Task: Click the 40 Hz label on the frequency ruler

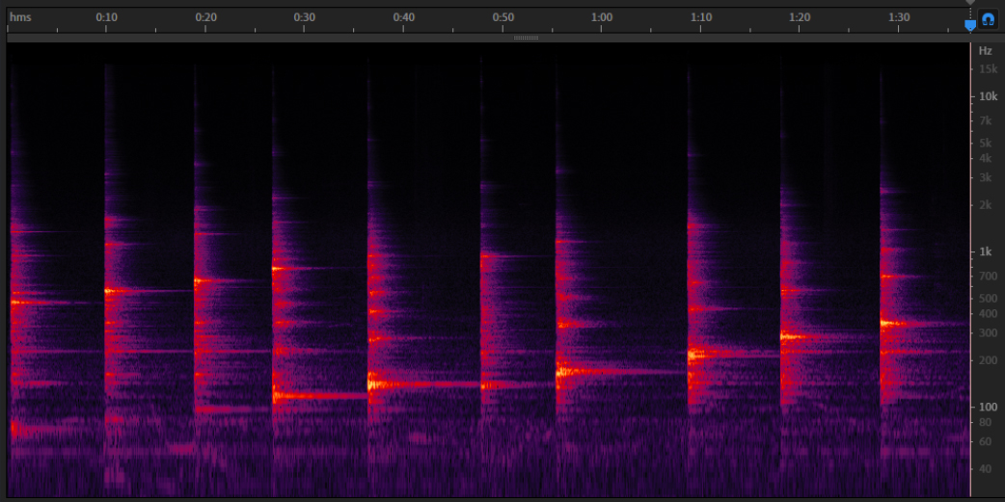Action: click(986, 468)
